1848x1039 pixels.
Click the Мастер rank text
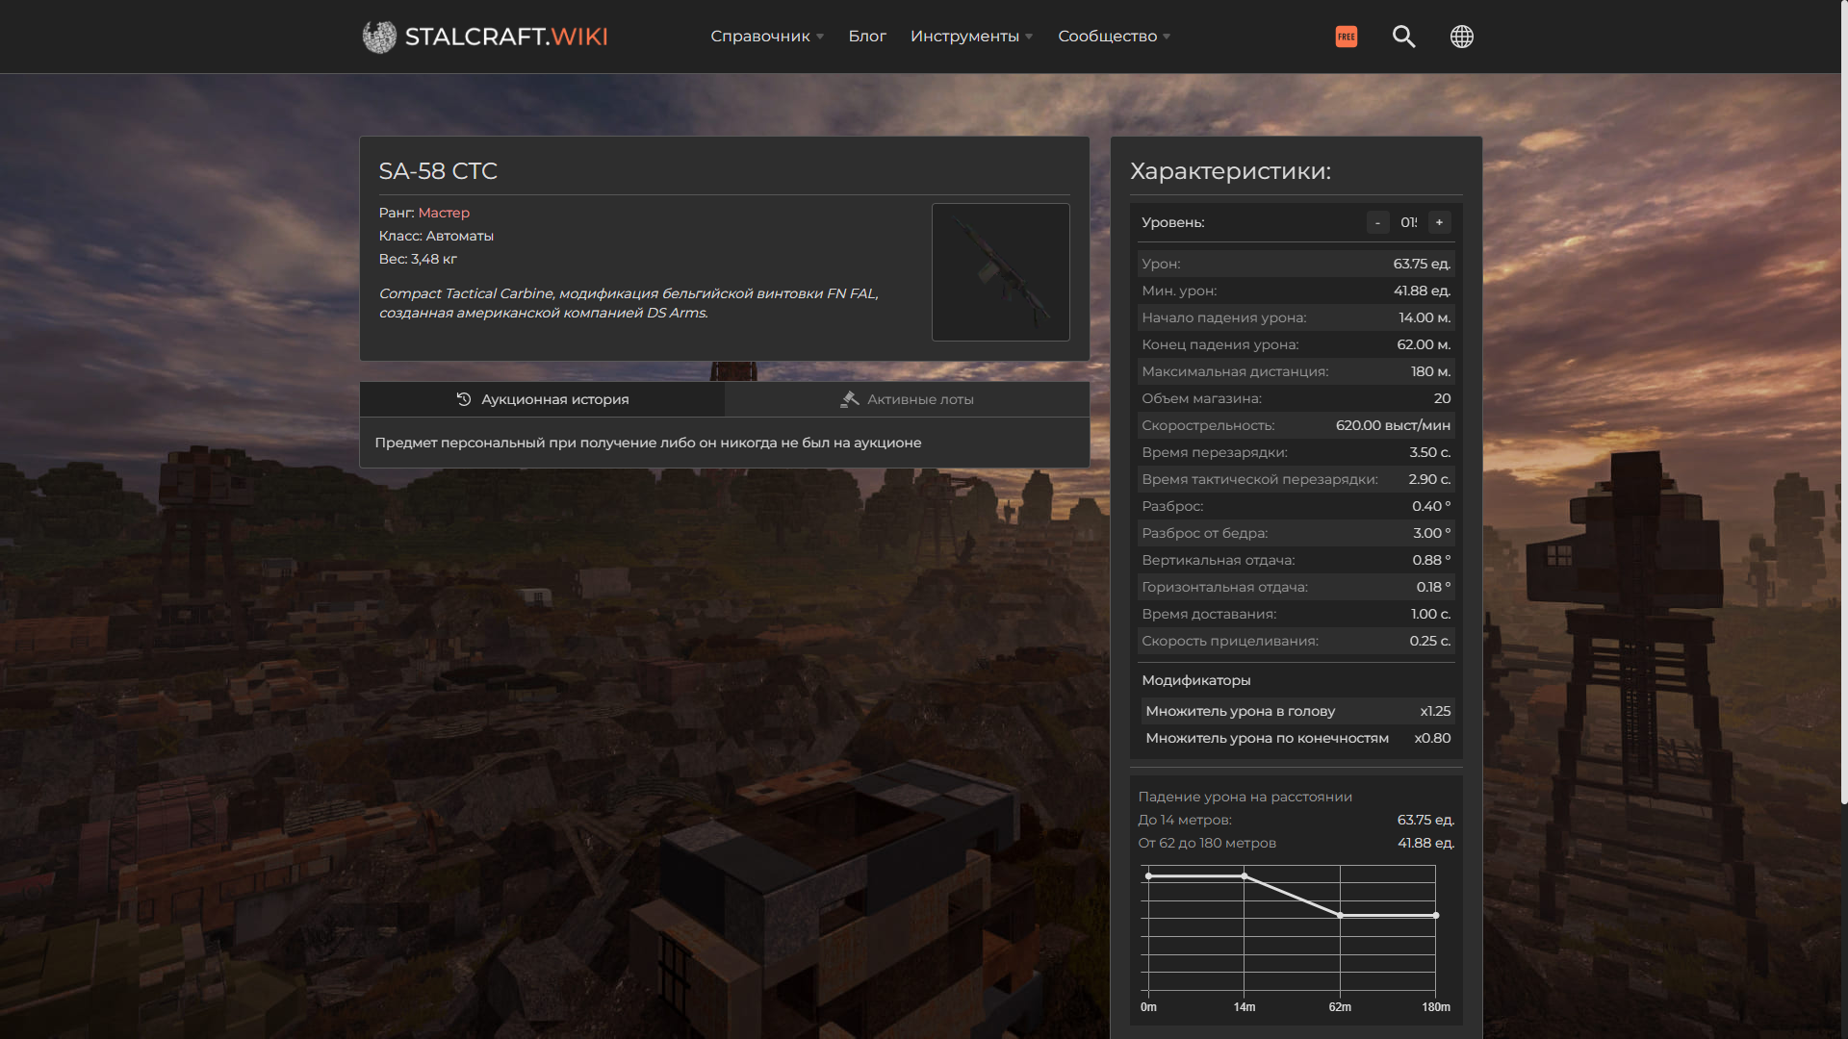(444, 213)
